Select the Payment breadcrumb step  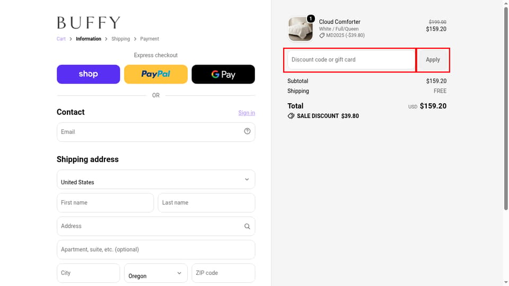[x=150, y=39]
